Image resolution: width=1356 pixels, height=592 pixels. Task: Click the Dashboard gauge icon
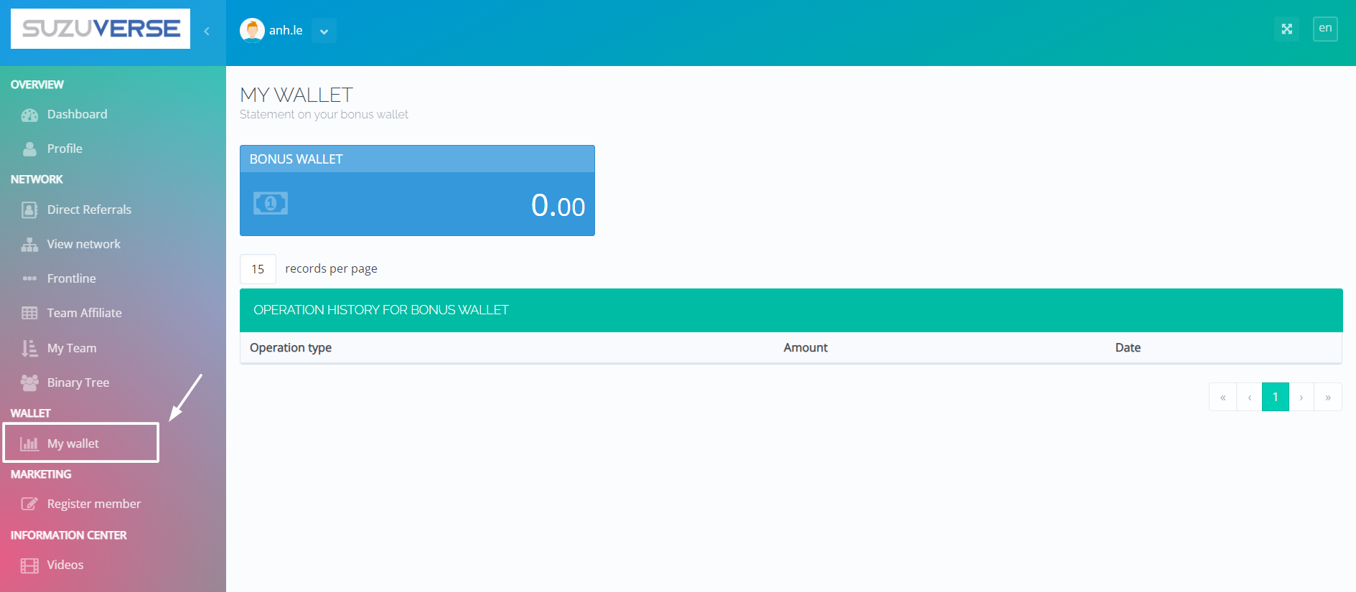(x=29, y=115)
